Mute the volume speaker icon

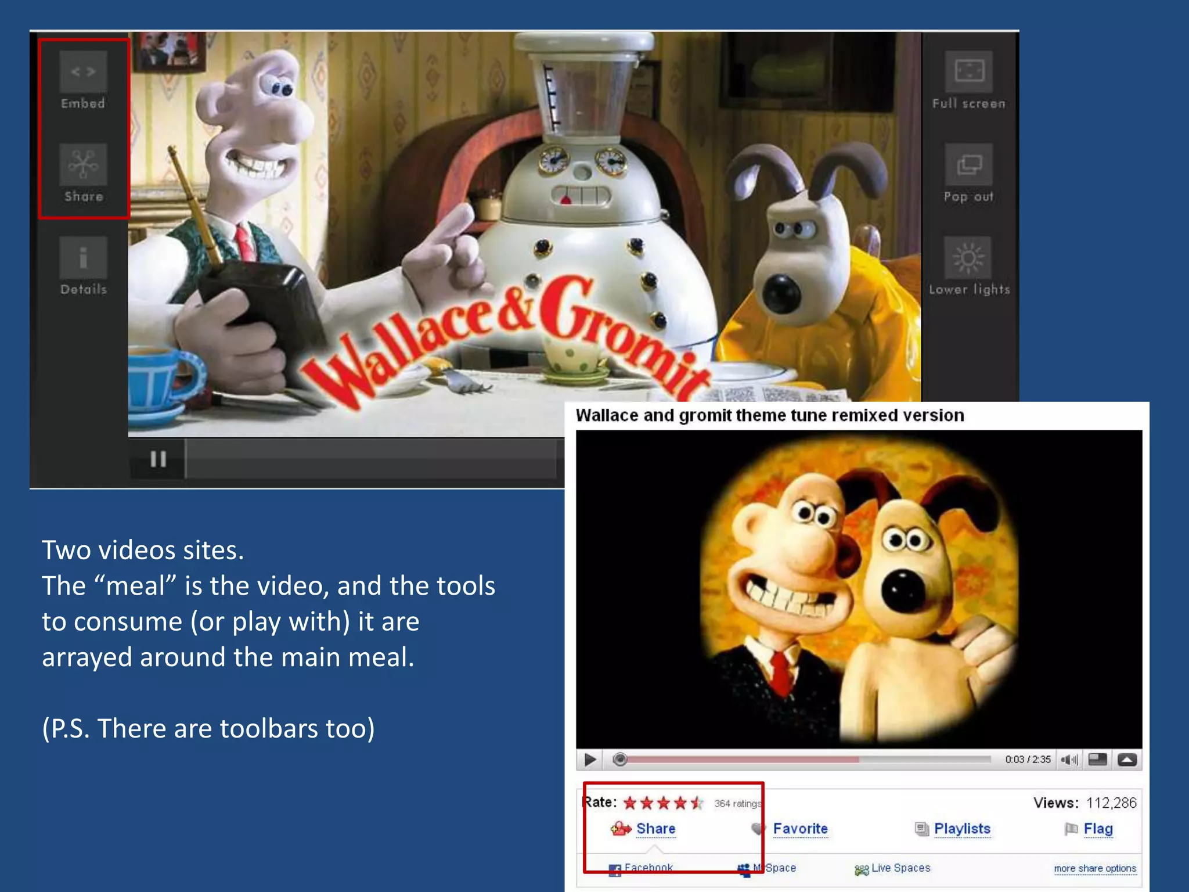pos(1068,760)
